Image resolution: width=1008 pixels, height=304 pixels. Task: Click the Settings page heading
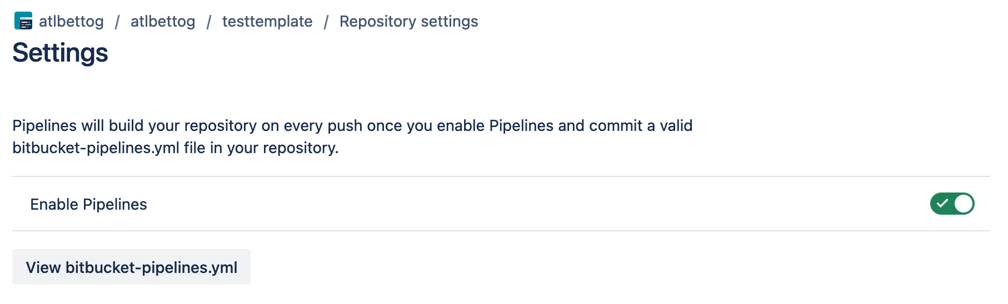click(60, 53)
